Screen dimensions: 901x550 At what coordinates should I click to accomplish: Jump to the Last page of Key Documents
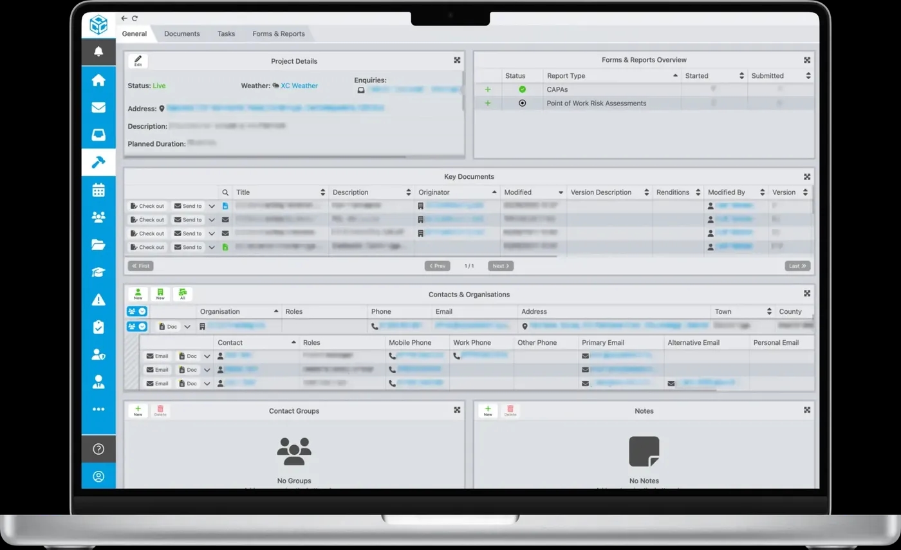point(797,266)
